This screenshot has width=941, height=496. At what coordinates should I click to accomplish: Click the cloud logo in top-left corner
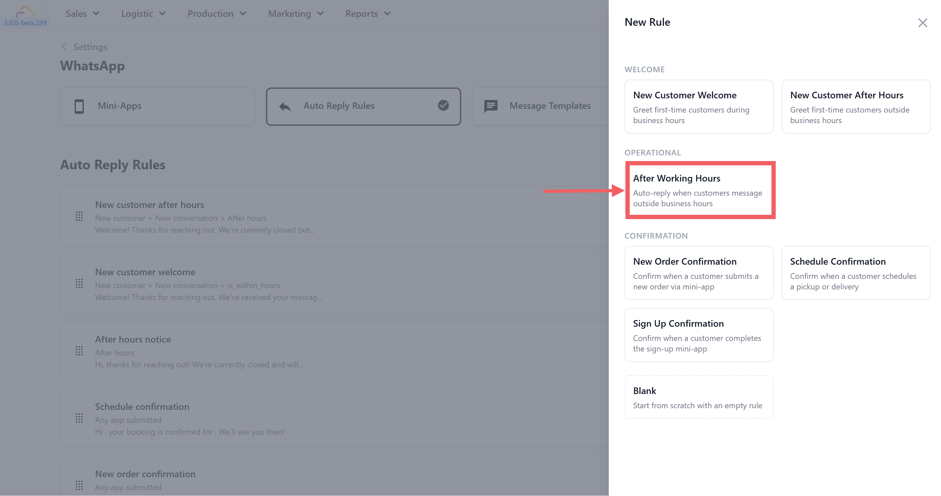(25, 13)
